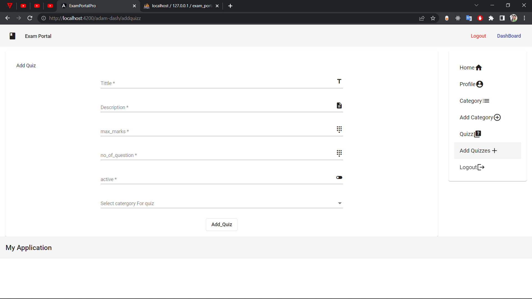
Task: Open Profile in the sidebar
Action: [x=471, y=84]
